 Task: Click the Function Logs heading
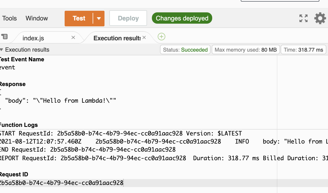pos(19,125)
